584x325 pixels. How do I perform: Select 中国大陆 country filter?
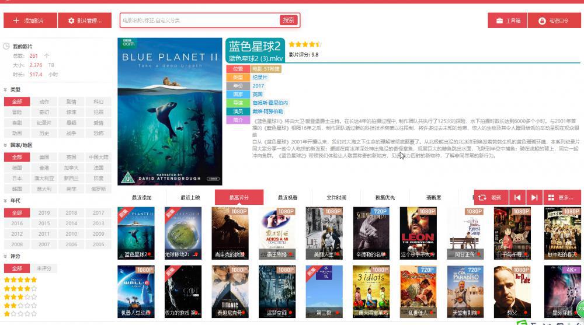point(98,157)
